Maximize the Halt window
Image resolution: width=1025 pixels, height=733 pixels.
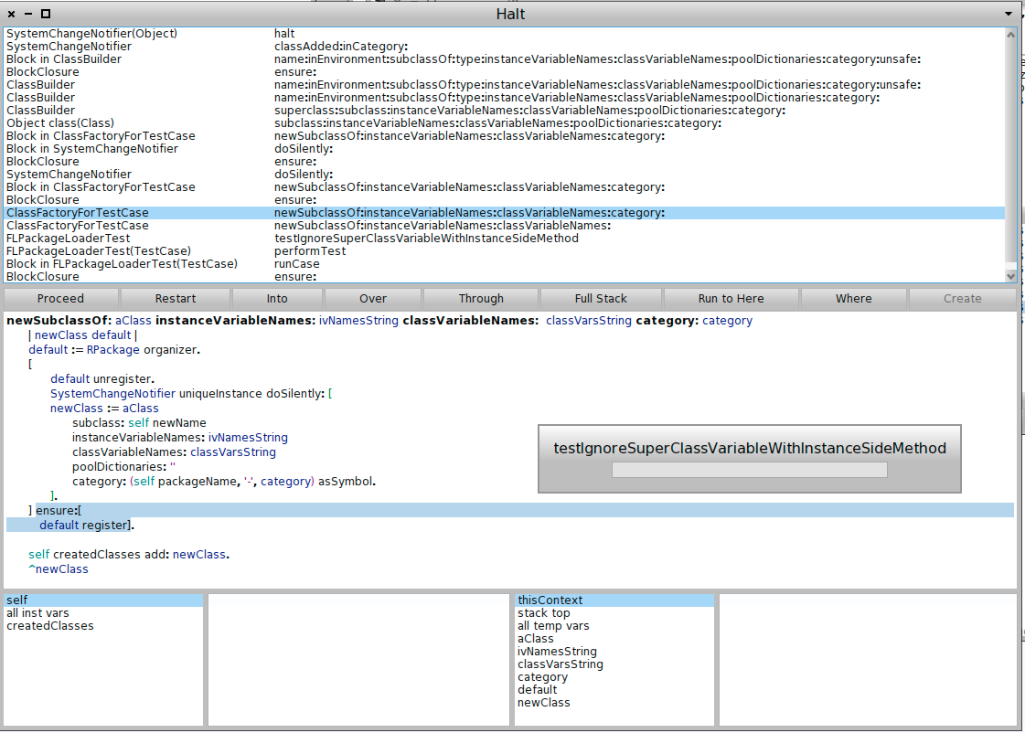[x=45, y=14]
